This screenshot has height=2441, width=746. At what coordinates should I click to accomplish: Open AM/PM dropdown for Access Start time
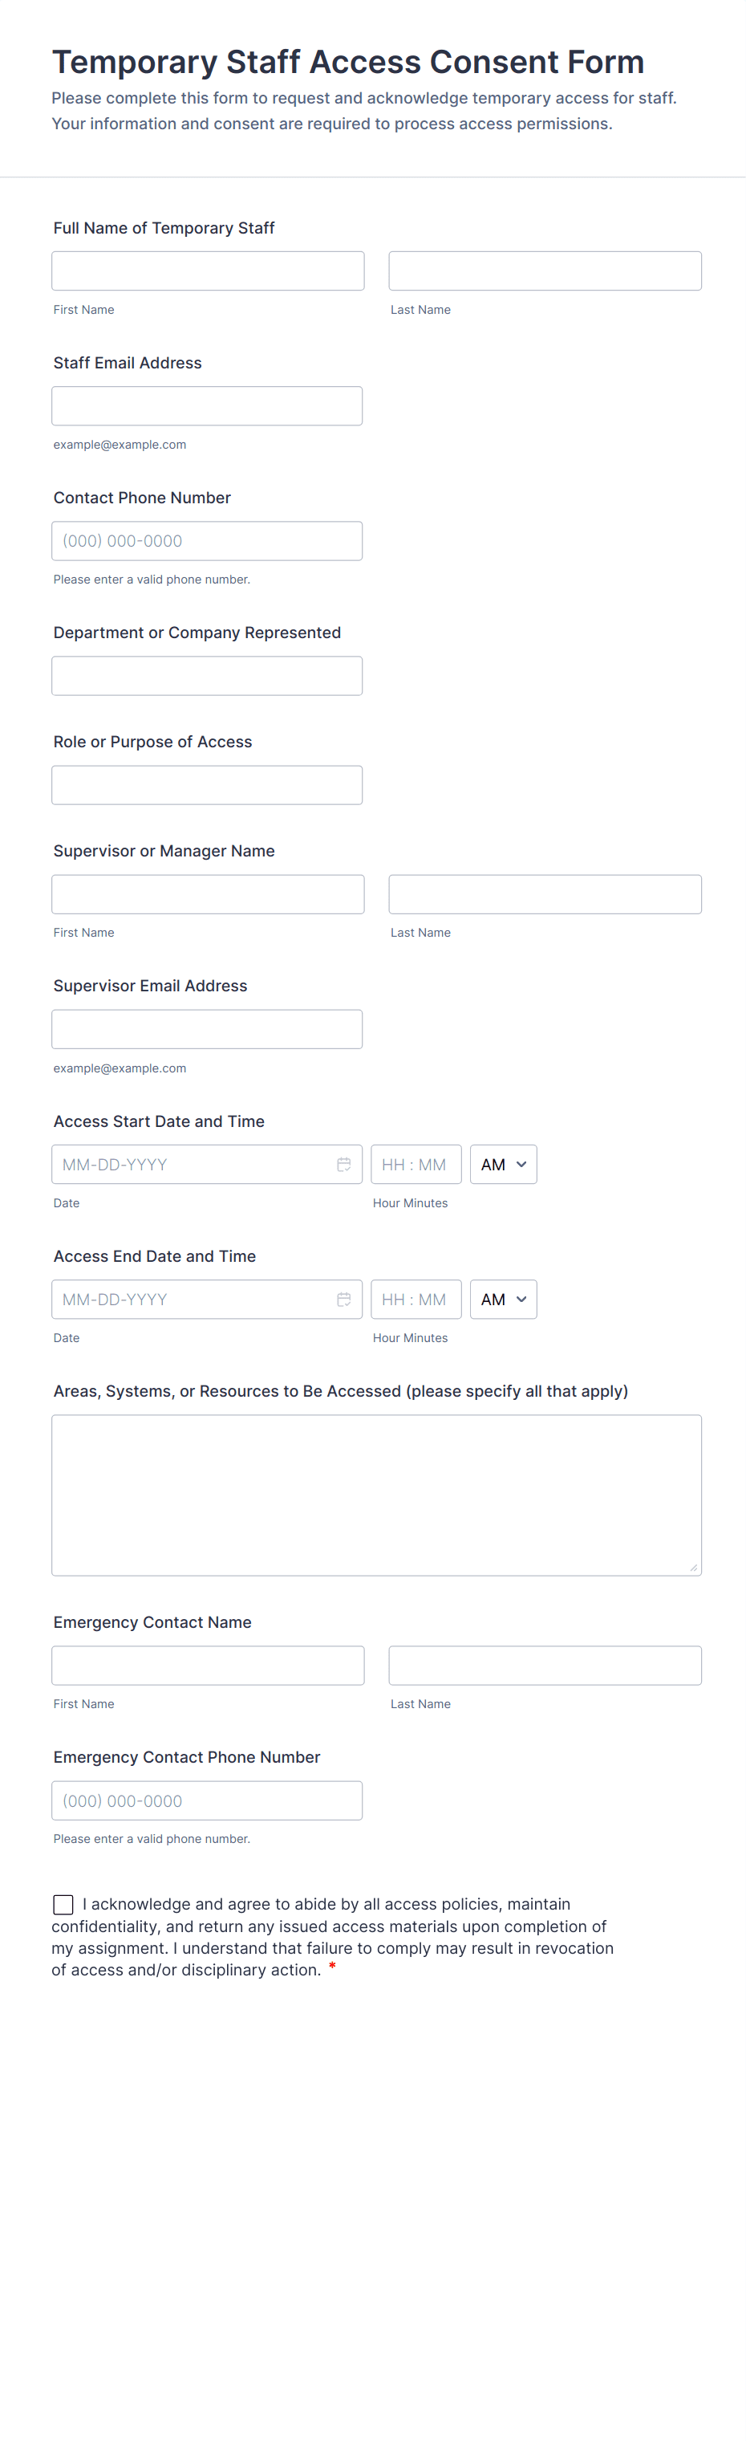coord(503,1165)
